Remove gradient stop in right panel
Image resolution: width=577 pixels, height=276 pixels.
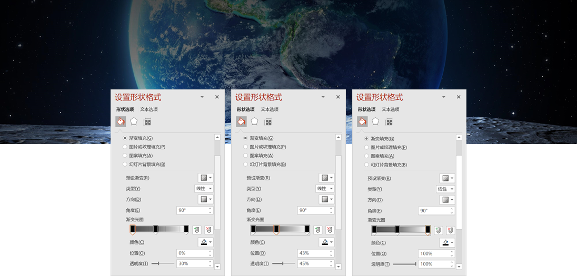pyautogui.click(x=451, y=230)
